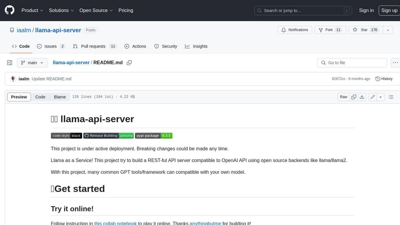View file History
400x225 pixels.
click(x=384, y=79)
